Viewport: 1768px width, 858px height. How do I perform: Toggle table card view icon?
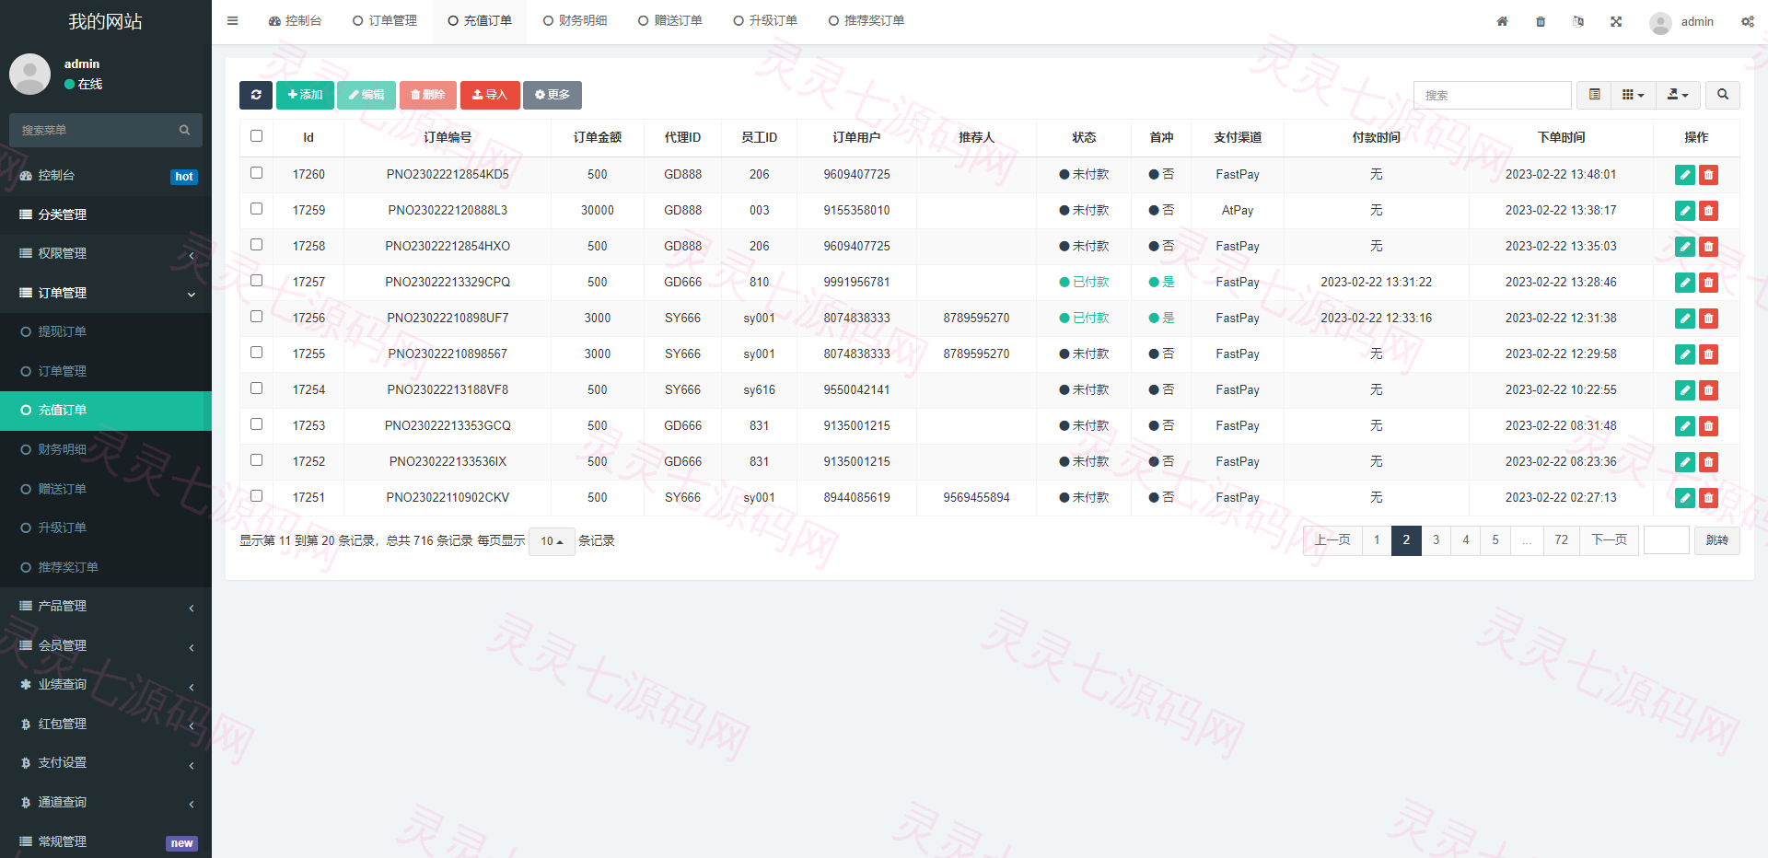1594,95
